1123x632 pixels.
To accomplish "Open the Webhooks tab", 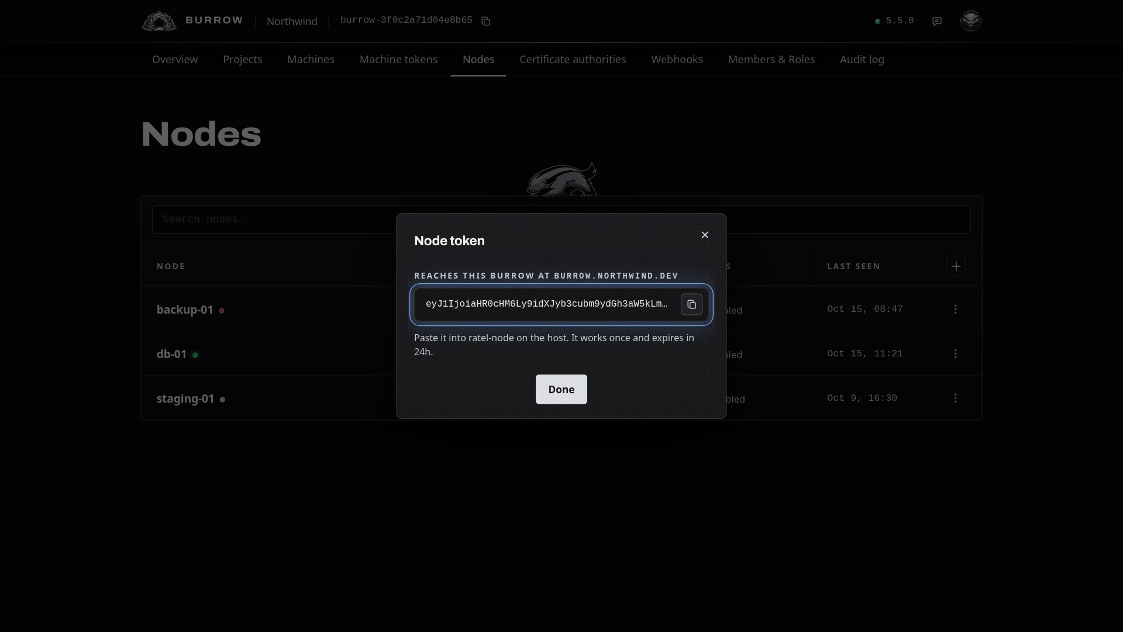I will click(677, 60).
